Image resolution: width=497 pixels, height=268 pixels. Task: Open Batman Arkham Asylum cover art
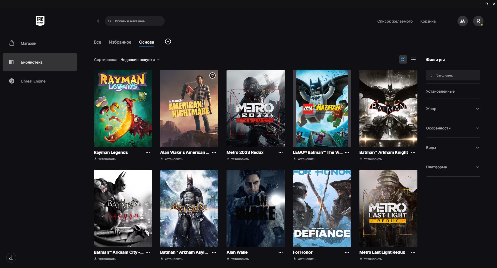pyautogui.click(x=189, y=208)
